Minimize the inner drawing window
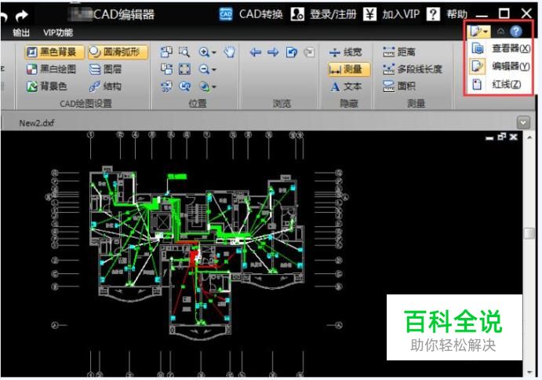 [489, 137]
